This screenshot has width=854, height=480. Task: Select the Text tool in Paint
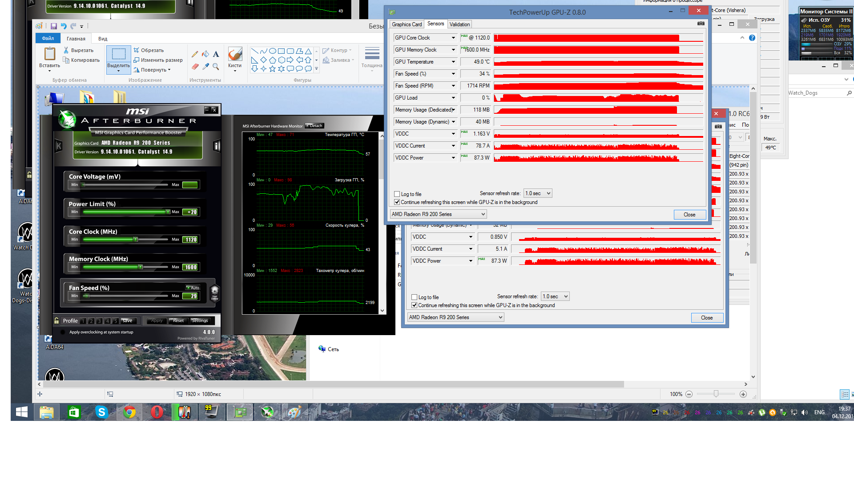point(216,54)
